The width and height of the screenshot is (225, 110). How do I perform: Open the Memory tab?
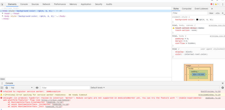point(73,4)
